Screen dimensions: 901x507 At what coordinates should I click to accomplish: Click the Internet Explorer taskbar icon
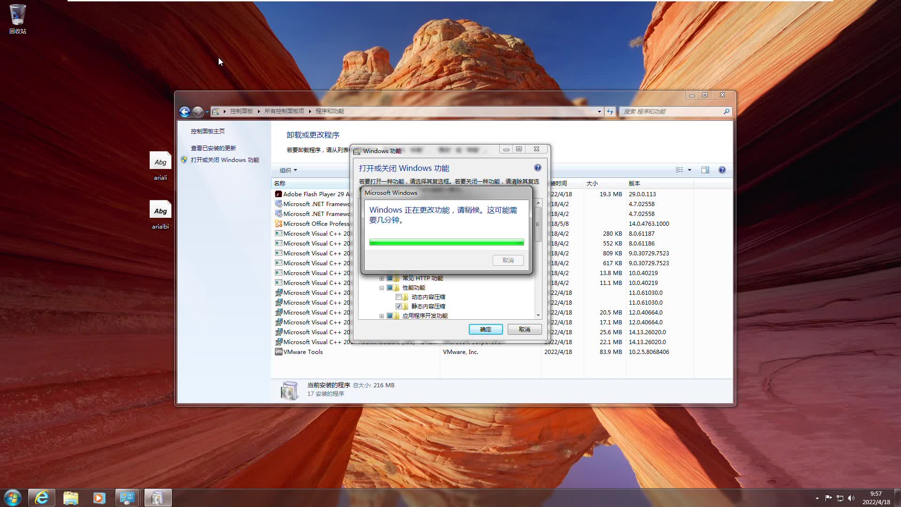41,497
